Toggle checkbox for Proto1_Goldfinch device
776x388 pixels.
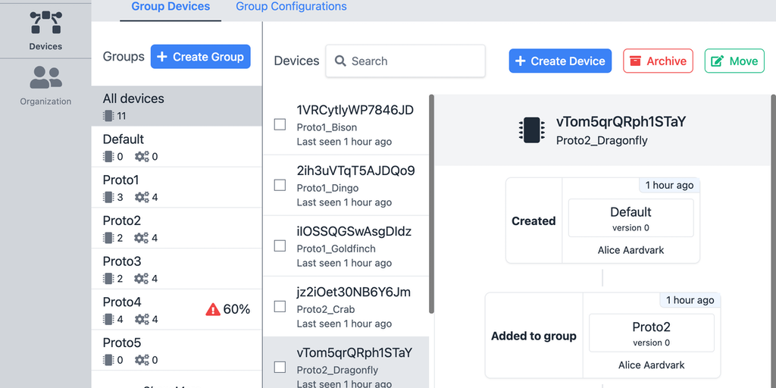280,246
